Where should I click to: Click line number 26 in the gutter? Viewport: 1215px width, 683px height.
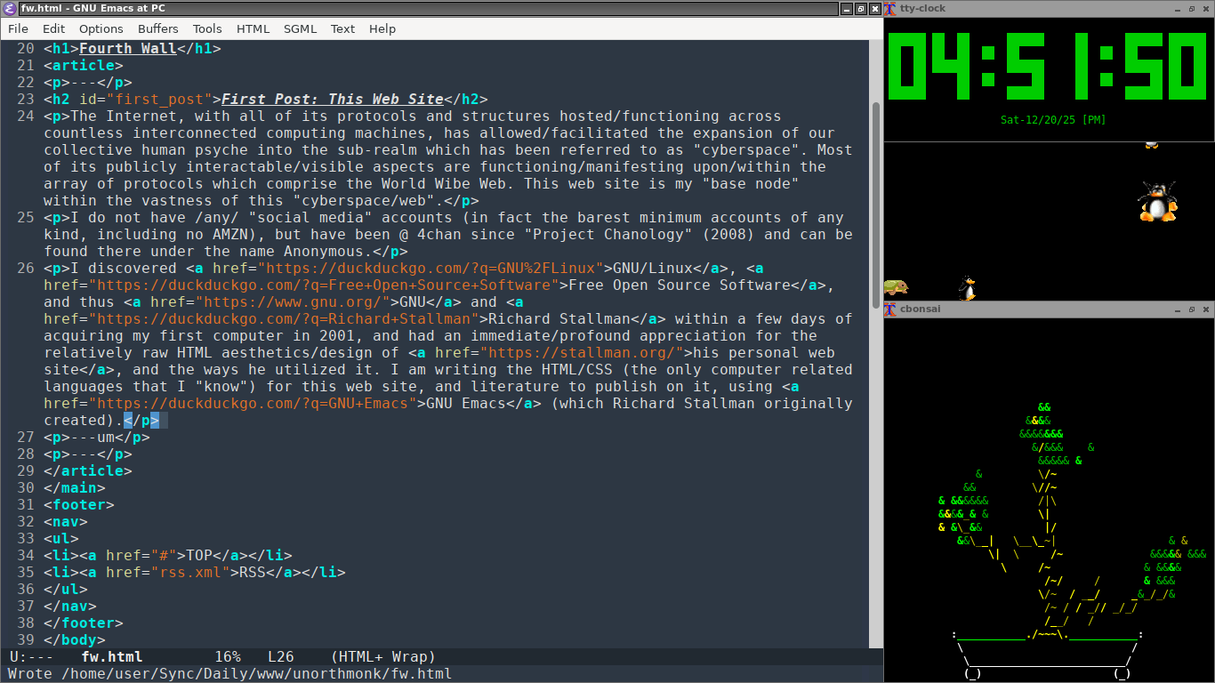pos(25,269)
